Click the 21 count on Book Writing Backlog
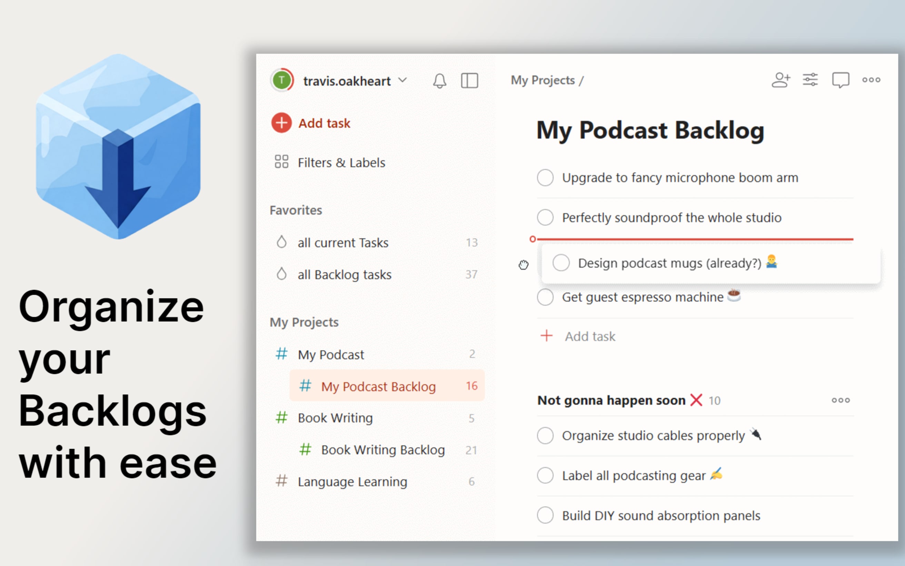 (471, 450)
